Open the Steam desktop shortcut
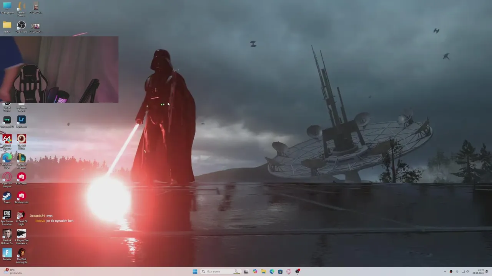The width and height of the screenshot is (492, 276). point(7,198)
